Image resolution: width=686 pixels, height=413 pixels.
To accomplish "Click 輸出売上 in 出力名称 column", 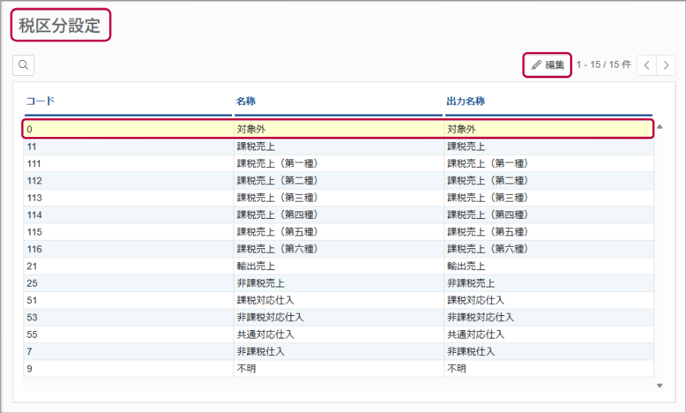I will (x=466, y=266).
